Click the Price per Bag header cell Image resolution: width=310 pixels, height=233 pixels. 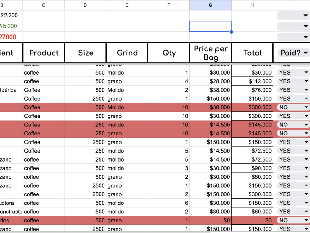210,53
